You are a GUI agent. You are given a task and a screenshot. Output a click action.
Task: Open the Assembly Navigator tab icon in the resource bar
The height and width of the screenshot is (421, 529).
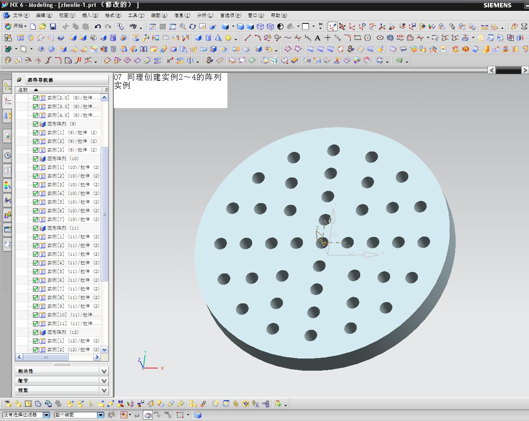point(7,86)
